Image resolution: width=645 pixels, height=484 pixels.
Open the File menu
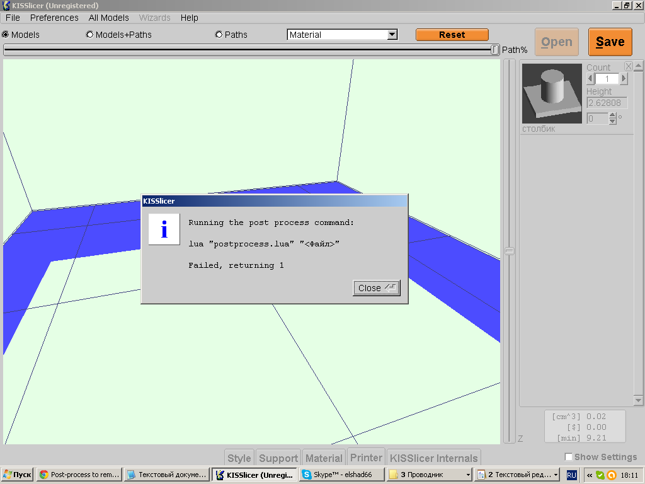pyautogui.click(x=13, y=18)
